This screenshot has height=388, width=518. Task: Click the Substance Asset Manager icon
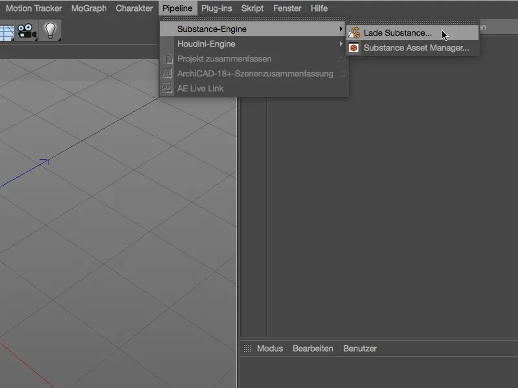pyautogui.click(x=354, y=48)
